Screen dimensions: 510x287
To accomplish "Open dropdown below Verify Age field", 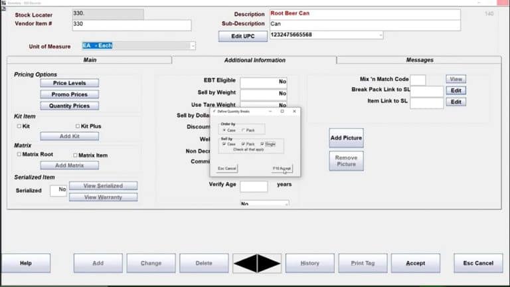I will tap(286, 204).
